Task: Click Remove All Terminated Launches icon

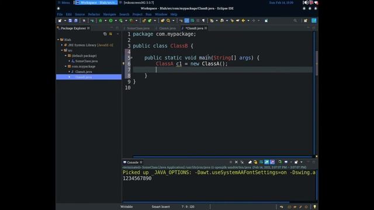Action: tap(242, 162)
